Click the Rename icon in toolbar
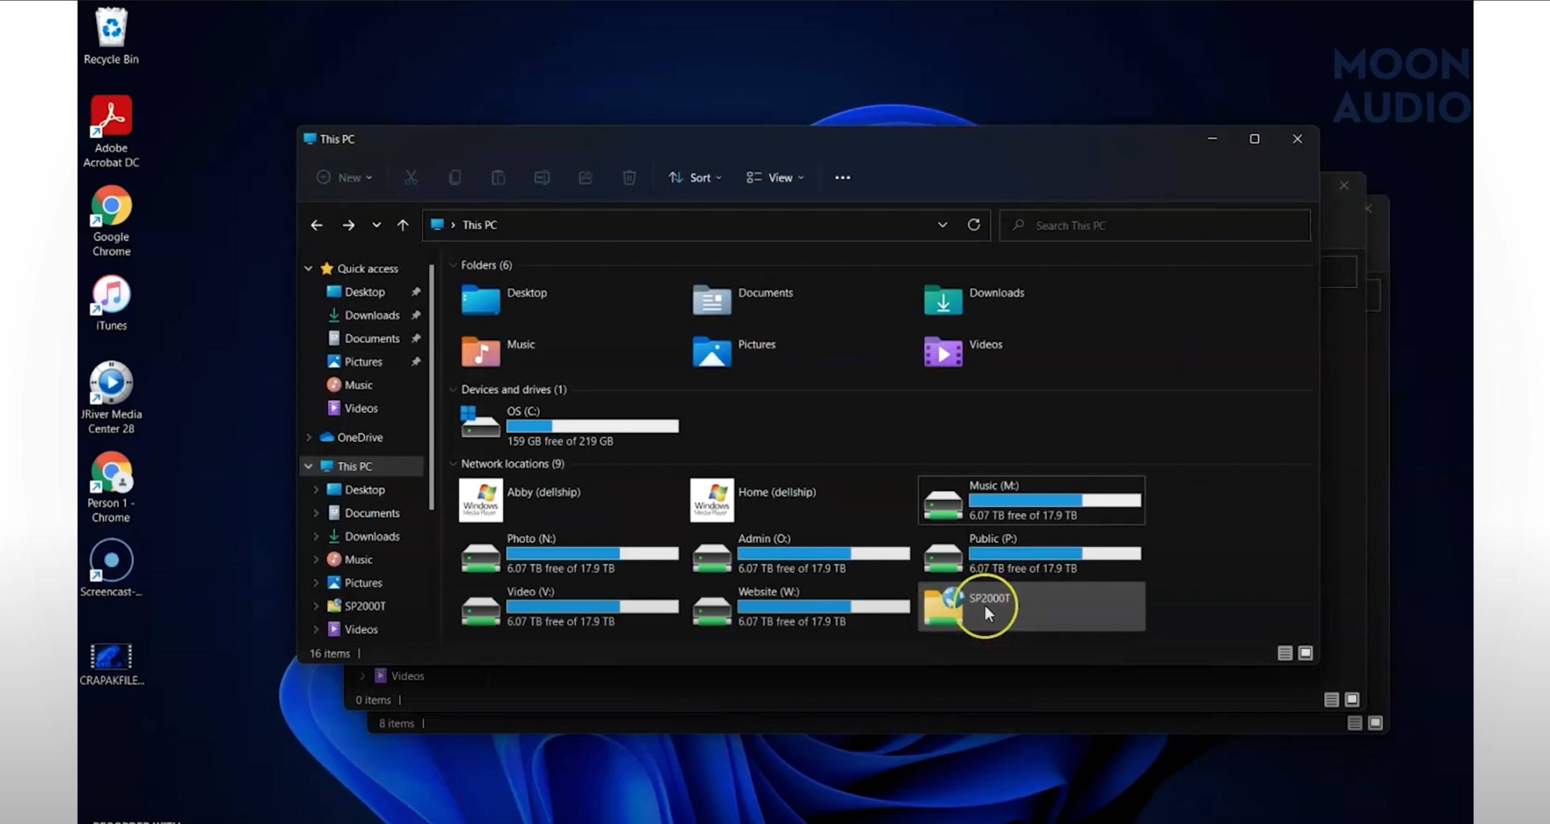The image size is (1550, 824). (541, 178)
